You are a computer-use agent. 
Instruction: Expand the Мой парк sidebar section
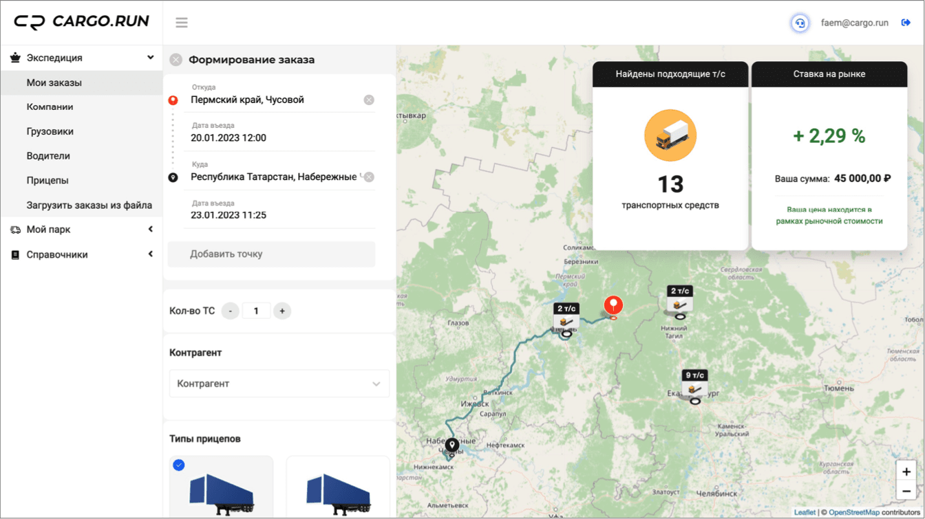[150, 230]
